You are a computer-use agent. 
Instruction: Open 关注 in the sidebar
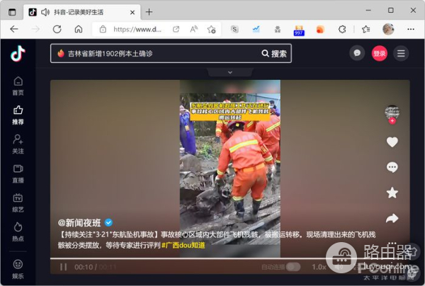pyautogui.click(x=18, y=144)
